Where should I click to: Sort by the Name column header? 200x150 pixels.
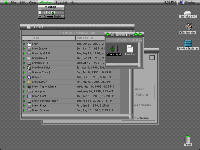[x=48, y=38]
